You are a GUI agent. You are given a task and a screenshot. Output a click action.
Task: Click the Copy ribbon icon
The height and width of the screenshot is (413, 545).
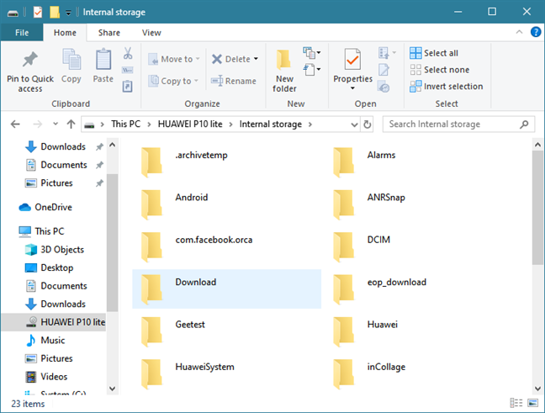(71, 59)
